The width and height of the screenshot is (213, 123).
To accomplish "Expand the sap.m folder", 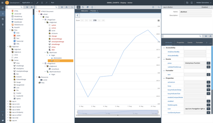I will point(8,101).
